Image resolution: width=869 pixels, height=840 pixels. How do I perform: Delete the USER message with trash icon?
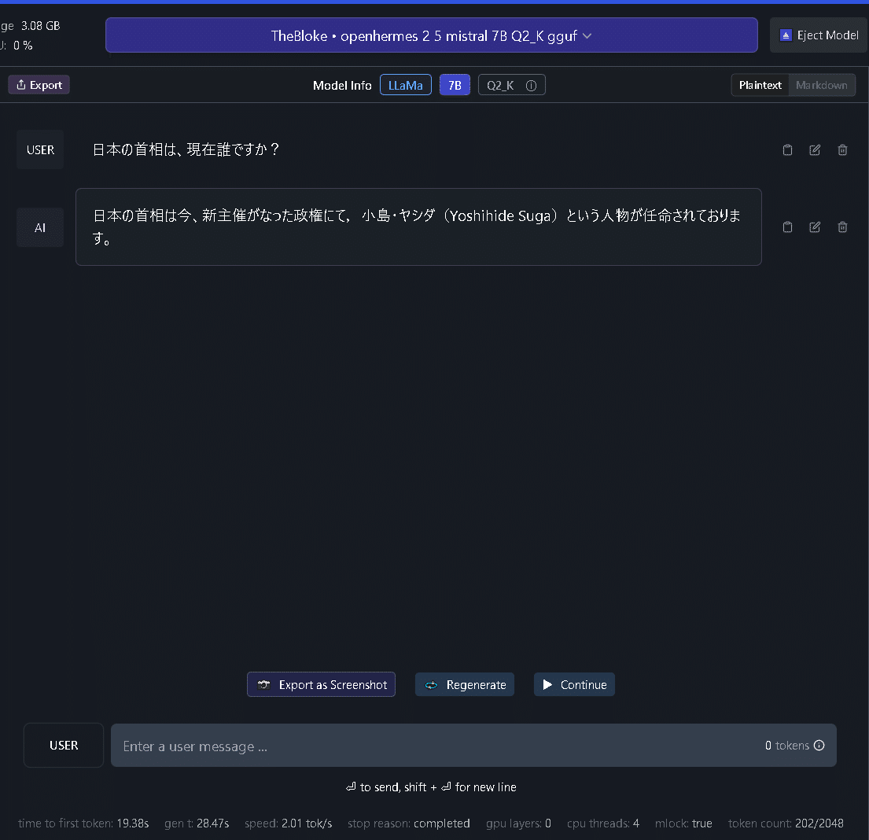(842, 149)
